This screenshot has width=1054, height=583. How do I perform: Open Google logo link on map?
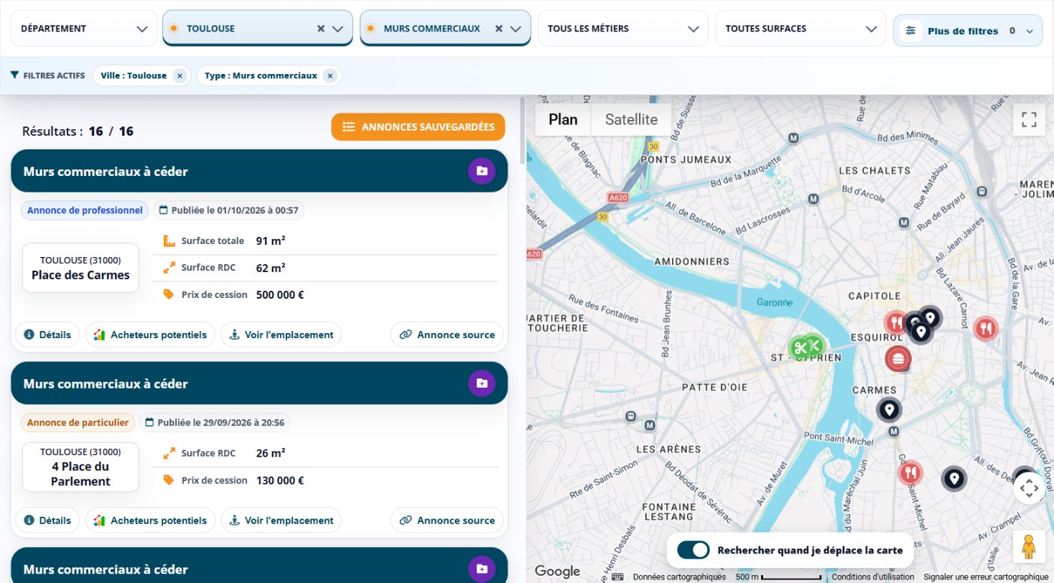[x=557, y=572]
